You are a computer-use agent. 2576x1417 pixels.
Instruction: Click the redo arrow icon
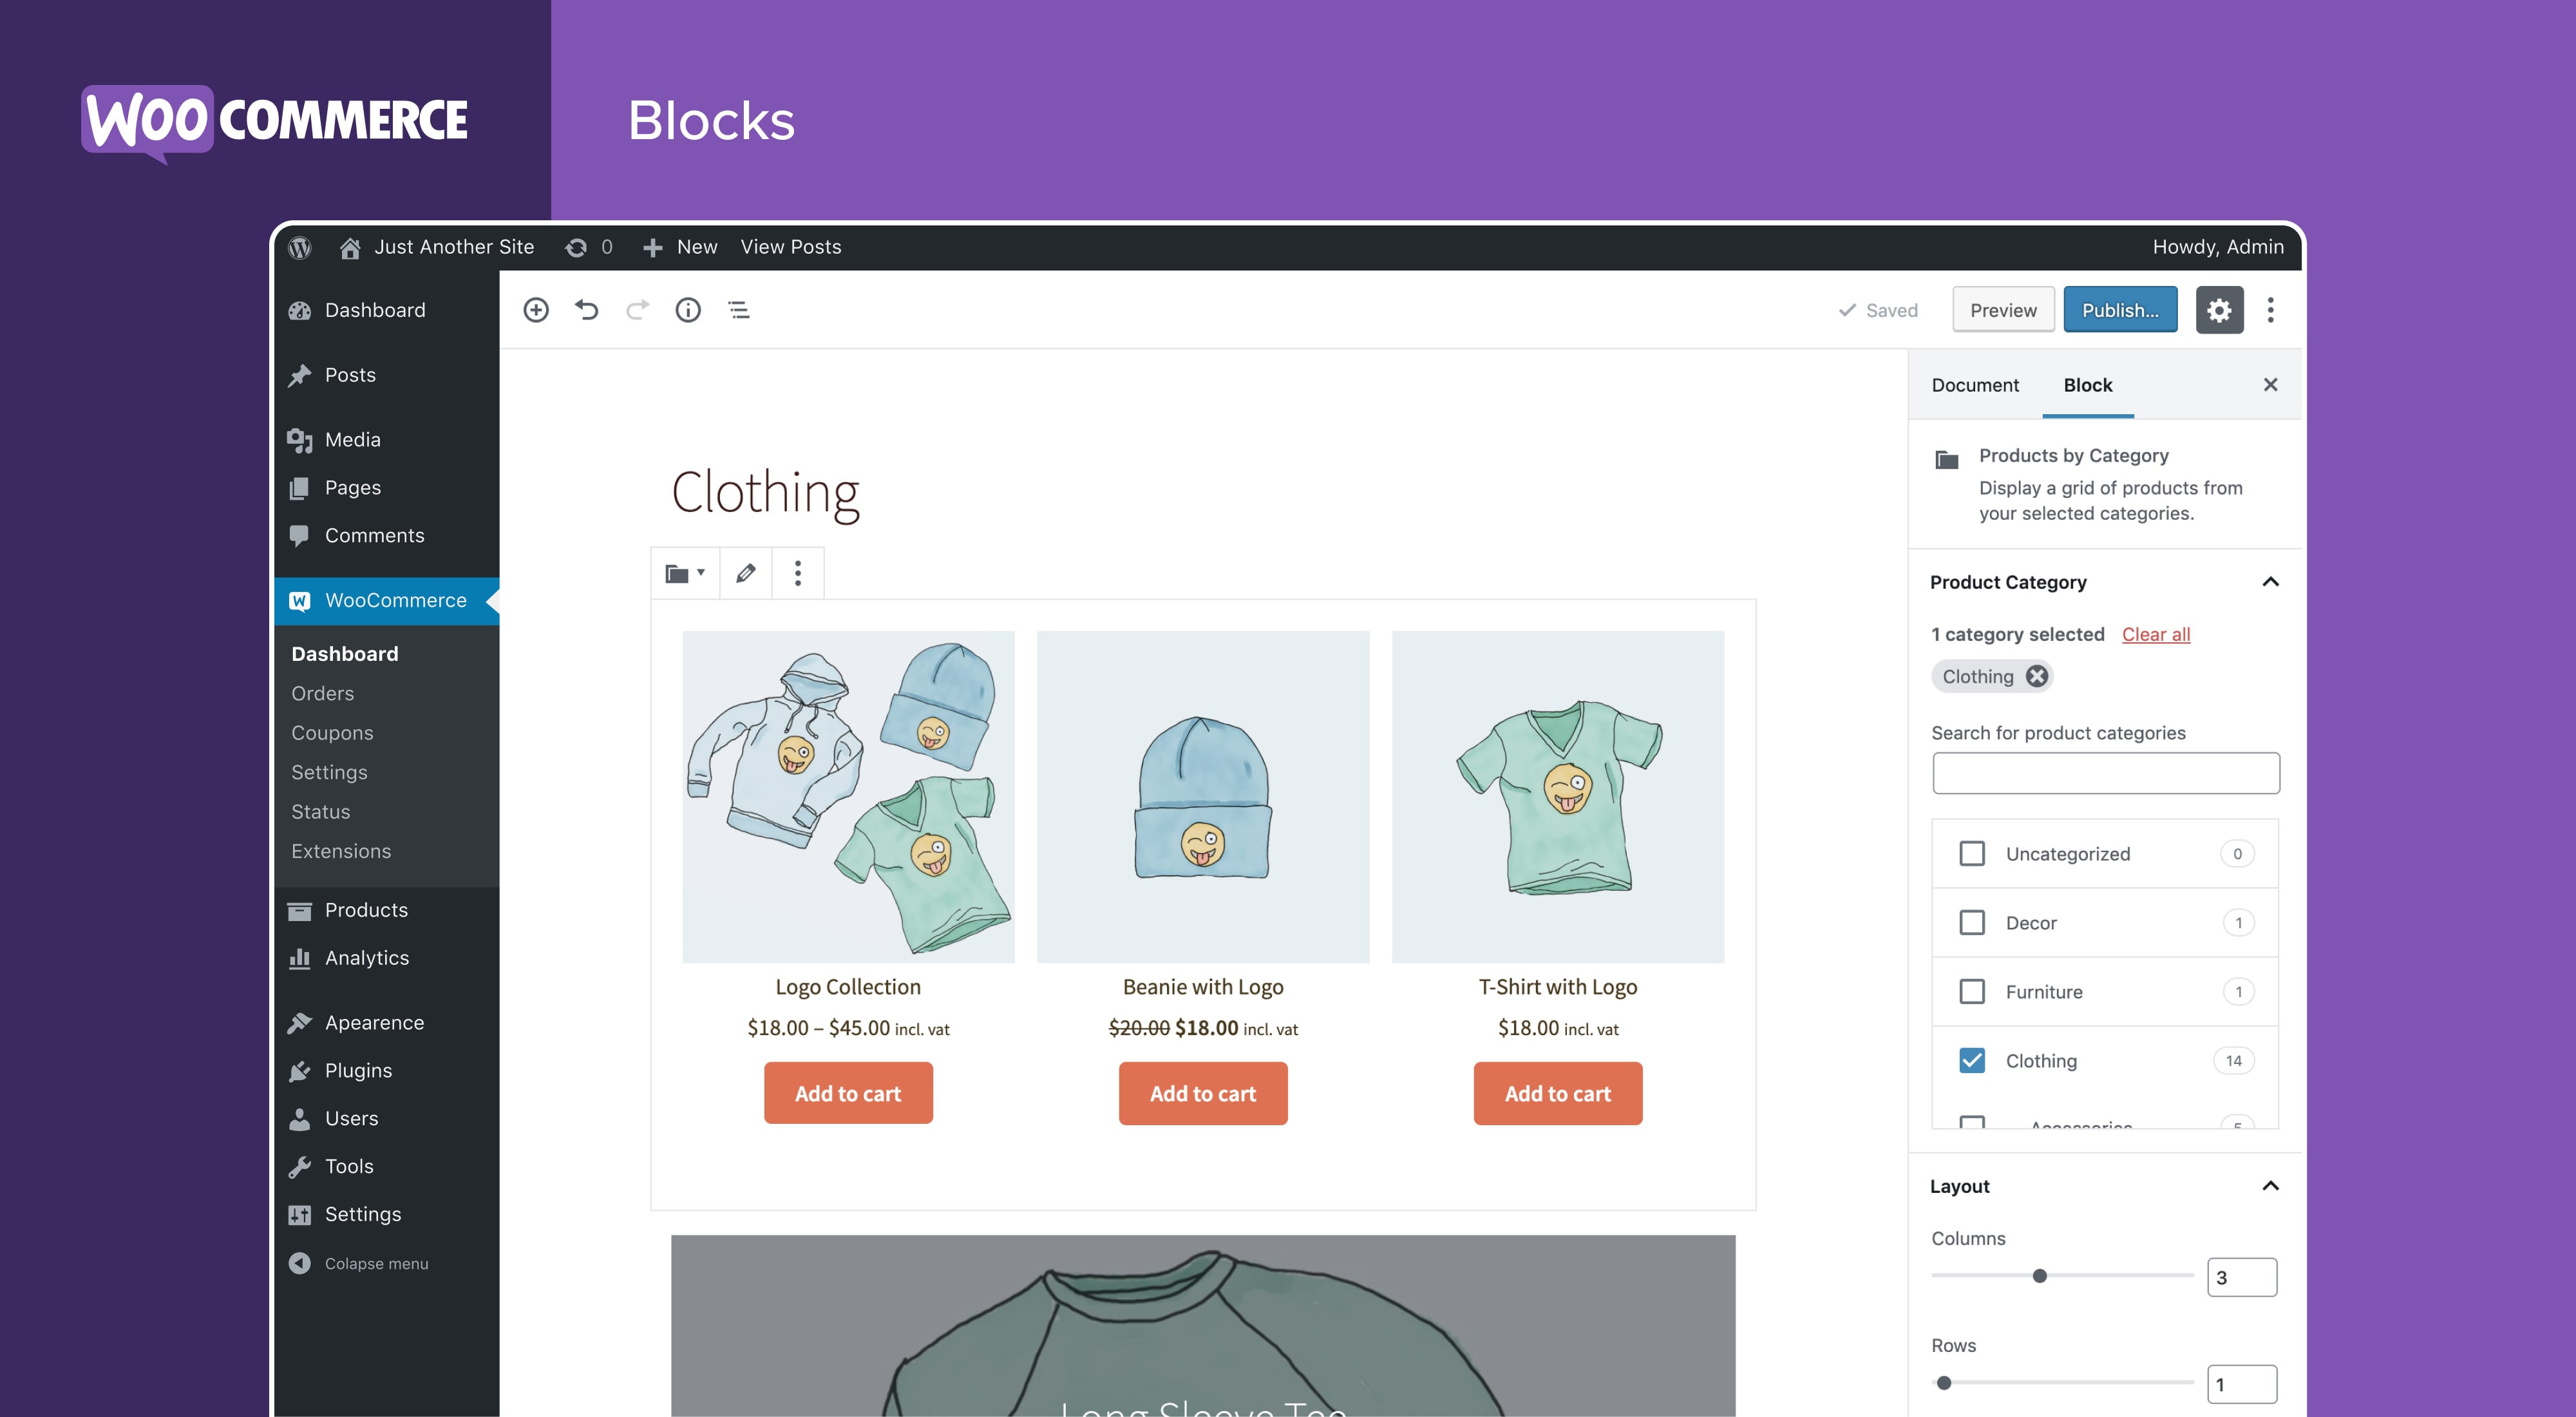point(638,310)
